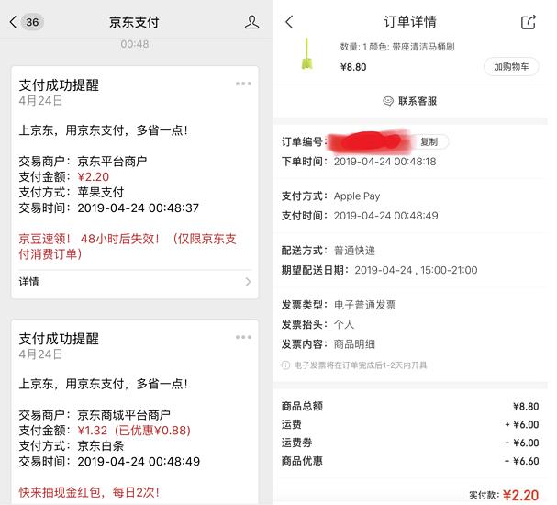Image resolution: width=557 pixels, height=505 pixels.
Task: Select the 京东商城平台商户 merchant text
Action: click(x=124, y=415)
